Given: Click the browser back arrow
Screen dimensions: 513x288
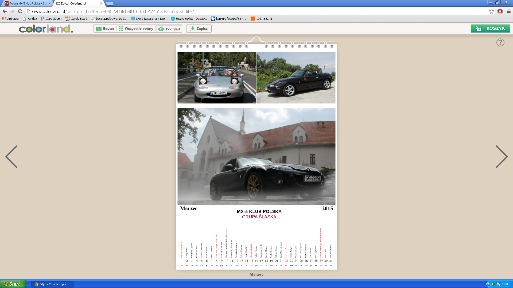Looking at the screenshot, I should [5, 11].
